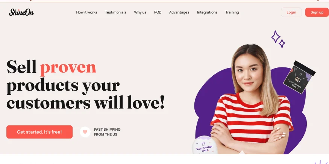Click the woman in striped shirt photo
This screenshot has height=164, width=329.
coord(252,99)
